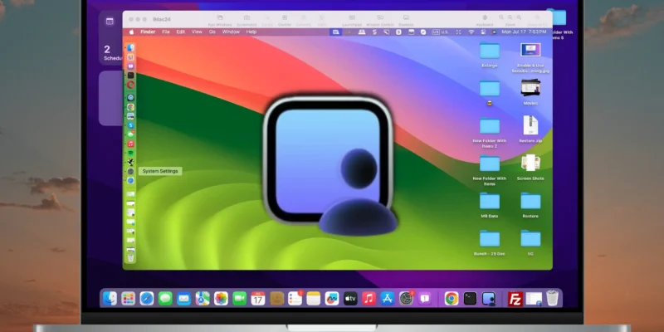Click the highlighted screen sharing status icon
The image size is (664, 332).
[x=336, y=32]
